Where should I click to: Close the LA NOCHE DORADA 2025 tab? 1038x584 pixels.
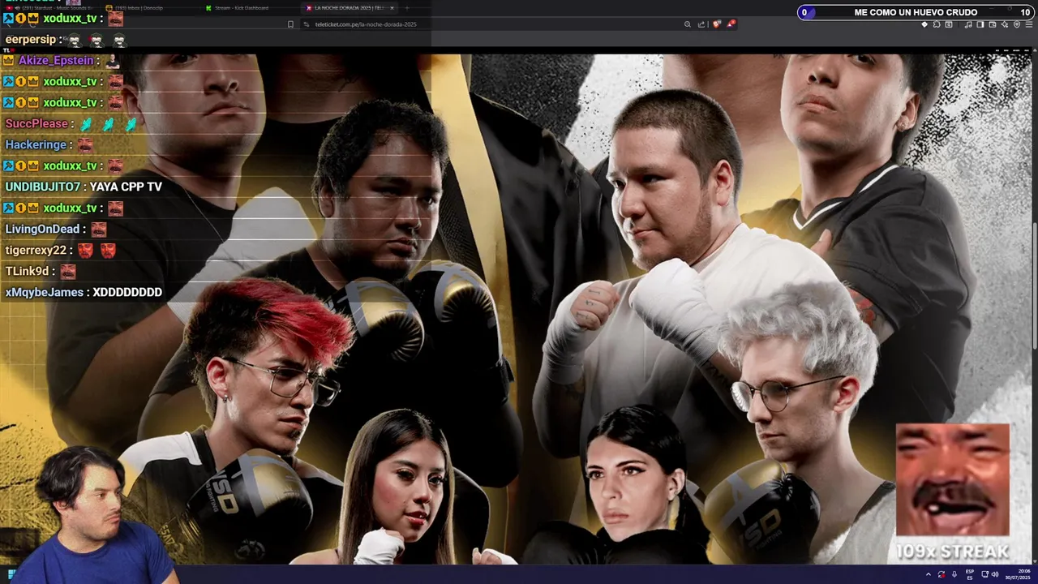[x=392, y=8]
